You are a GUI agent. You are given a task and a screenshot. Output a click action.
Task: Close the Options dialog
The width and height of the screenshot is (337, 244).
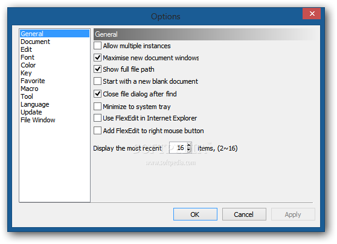[x=312, y=13]
